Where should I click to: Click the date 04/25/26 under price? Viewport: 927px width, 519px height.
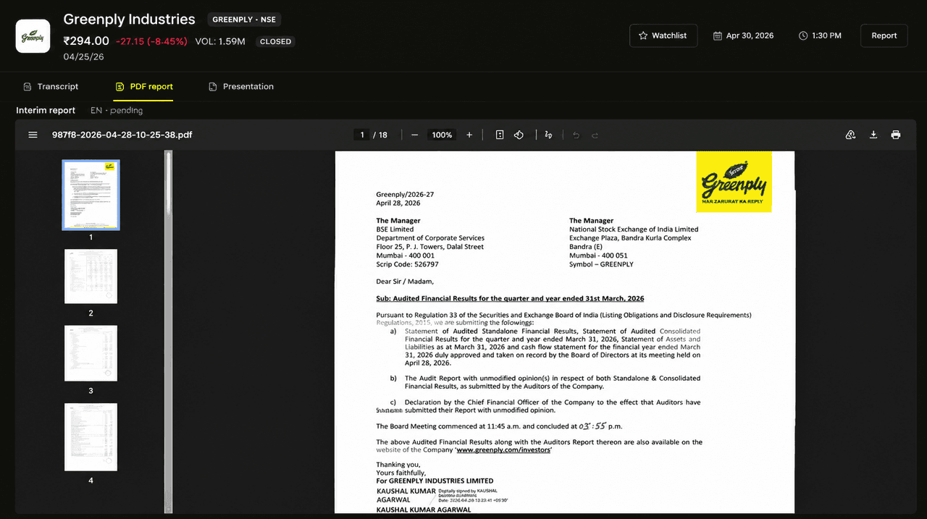[x=83, y=56]
